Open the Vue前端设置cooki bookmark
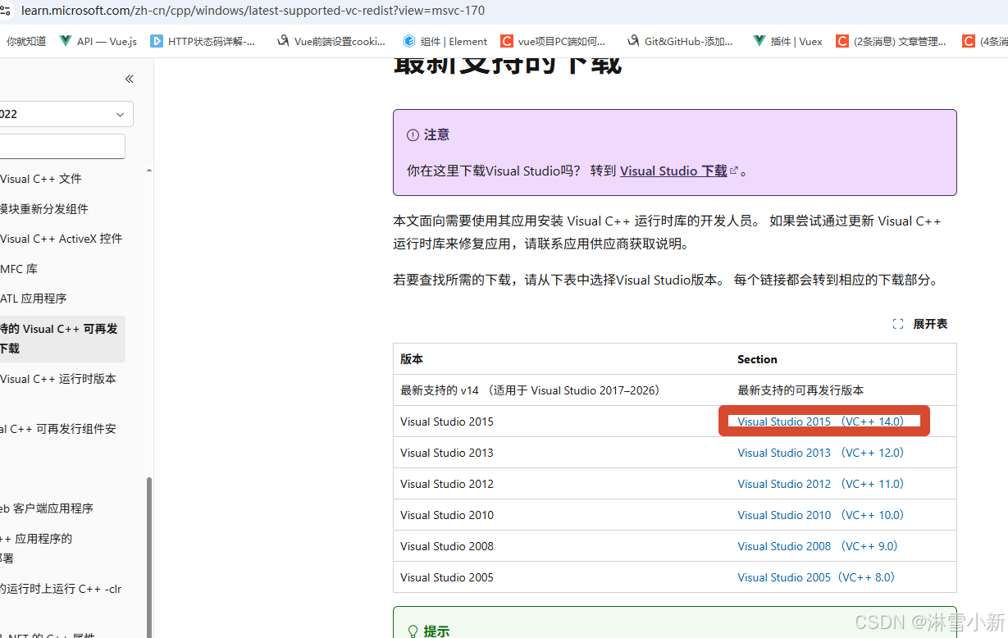Viewport: 1008px width, 638px height. click(x=331, y=41)
